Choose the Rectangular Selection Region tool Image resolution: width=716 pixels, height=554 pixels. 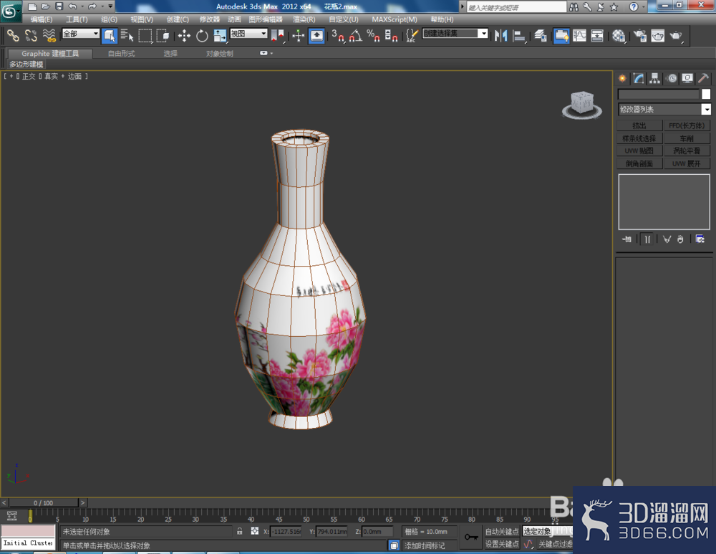pos(145,35)
